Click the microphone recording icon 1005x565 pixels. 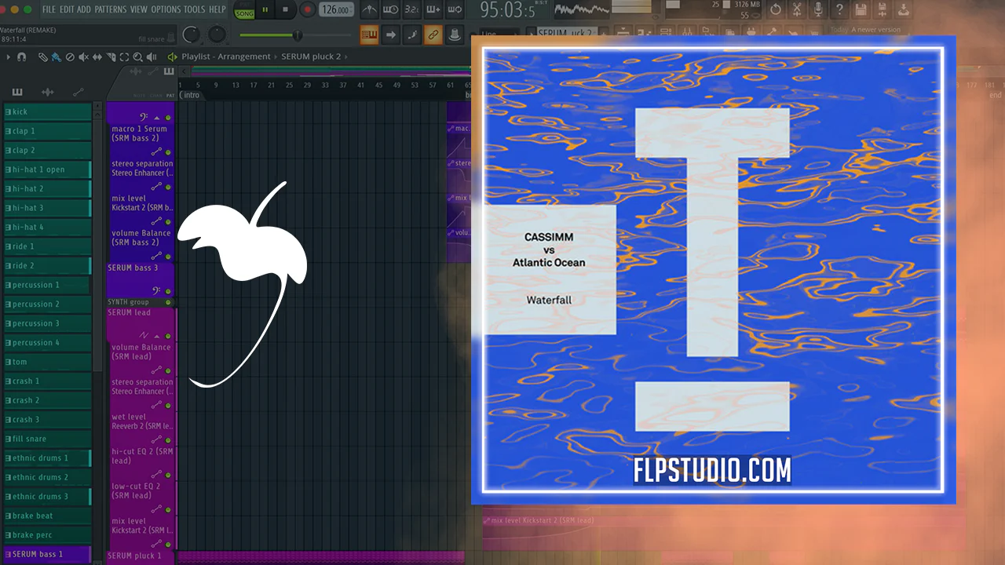click(818, 10)
